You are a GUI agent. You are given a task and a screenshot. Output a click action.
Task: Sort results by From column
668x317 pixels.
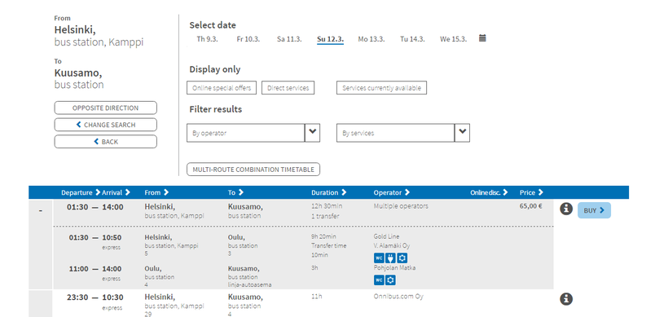click(x=156, y=192)
